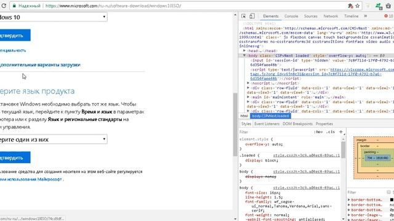This screenshot has width=394, height=221.
Task: Open the product language dropdown
Action: 53,139
